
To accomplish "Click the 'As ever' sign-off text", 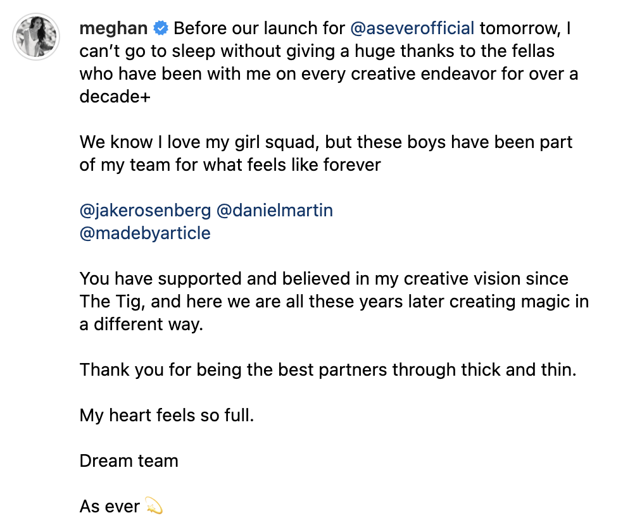I will 110,506.
